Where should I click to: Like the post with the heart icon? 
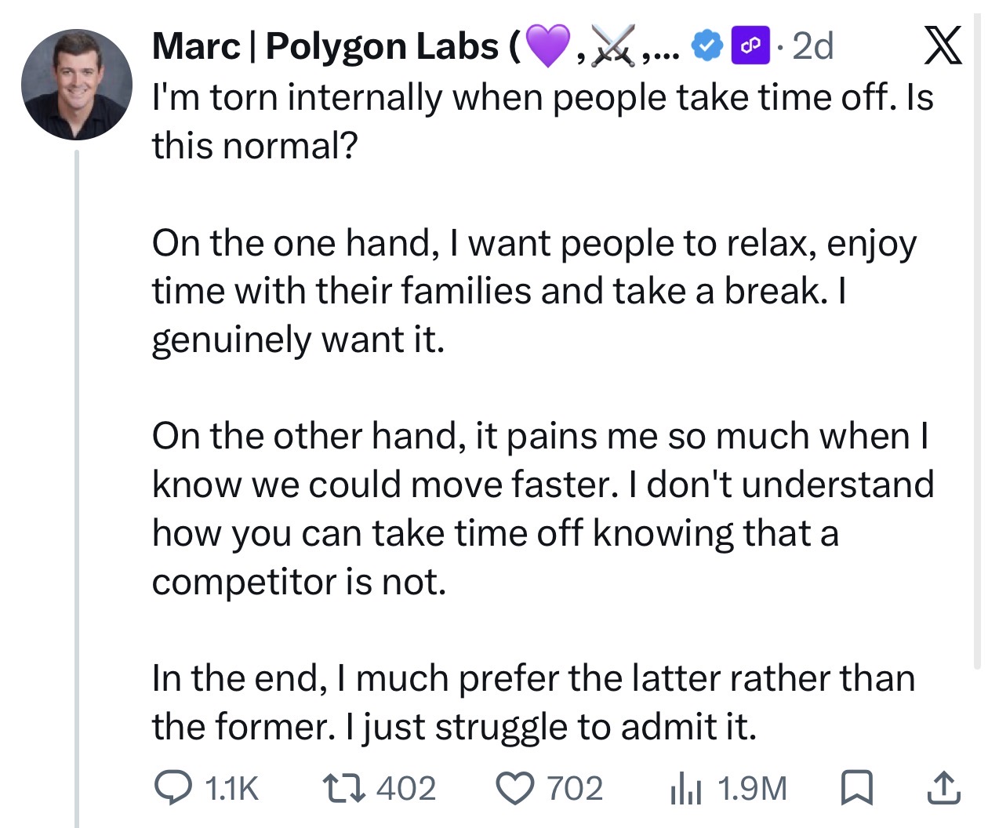pyautogui.click(x=516, y=789)
